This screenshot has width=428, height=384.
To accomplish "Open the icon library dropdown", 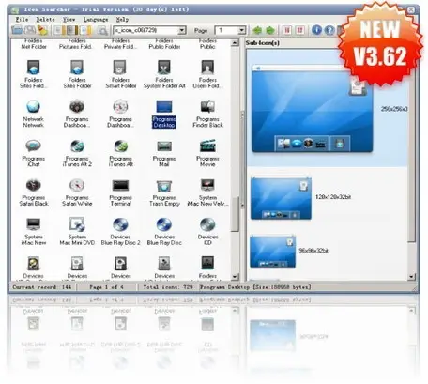I will point(182,30).
